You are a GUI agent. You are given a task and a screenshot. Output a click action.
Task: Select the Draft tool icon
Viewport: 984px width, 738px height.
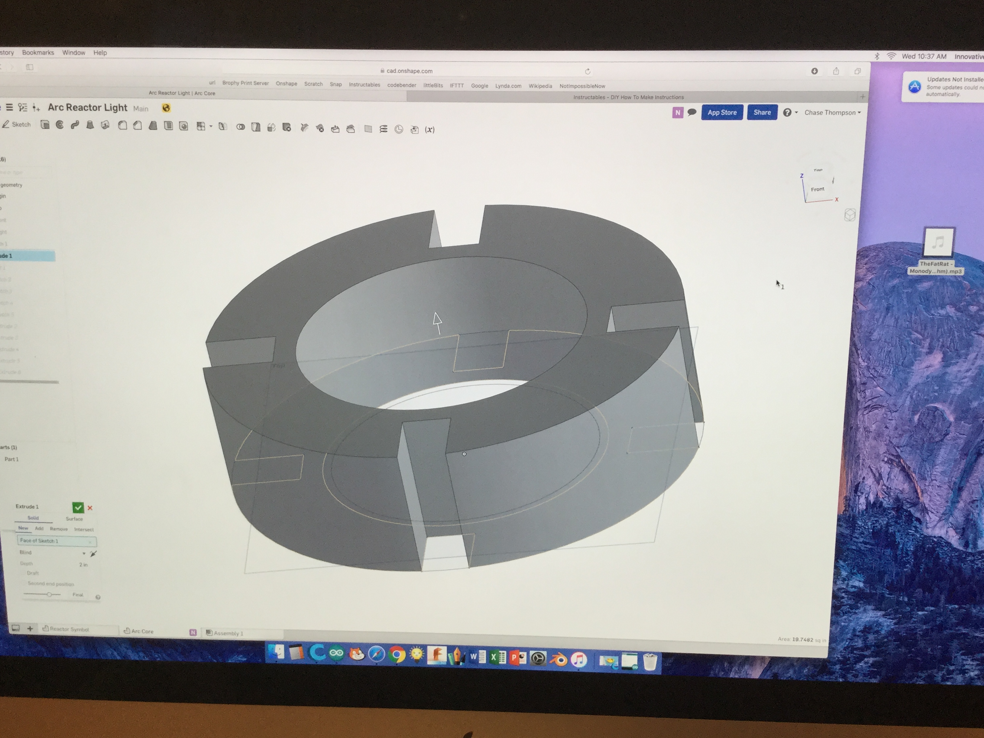pyautogui.click(x=153, y=126)
